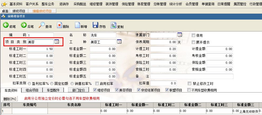
Task: Open the 项目类别 picker button
Action: point(57,42)
